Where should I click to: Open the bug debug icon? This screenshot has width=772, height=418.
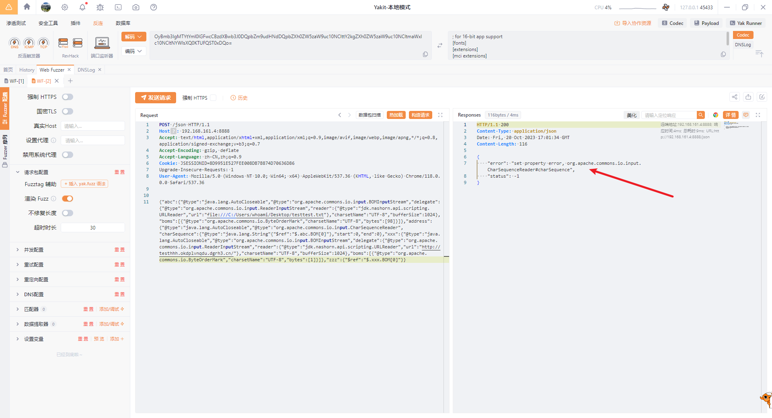click(100, 7)
